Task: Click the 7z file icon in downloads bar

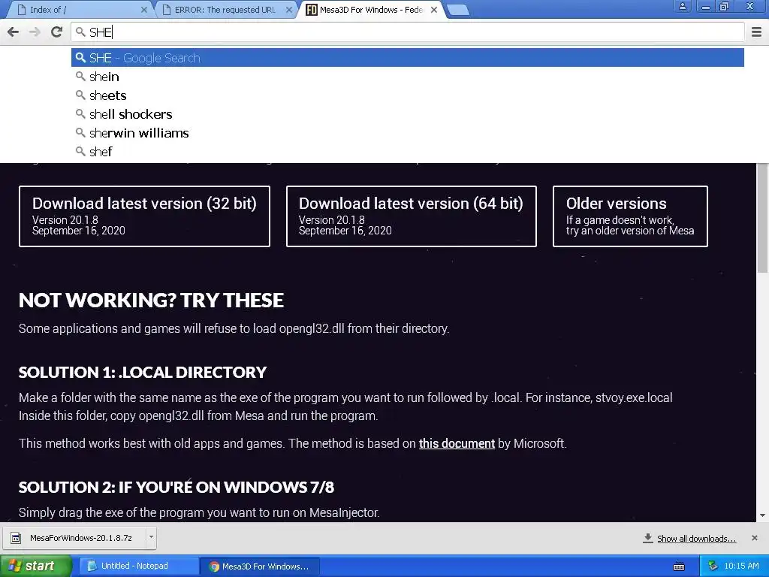Action: 16,538
